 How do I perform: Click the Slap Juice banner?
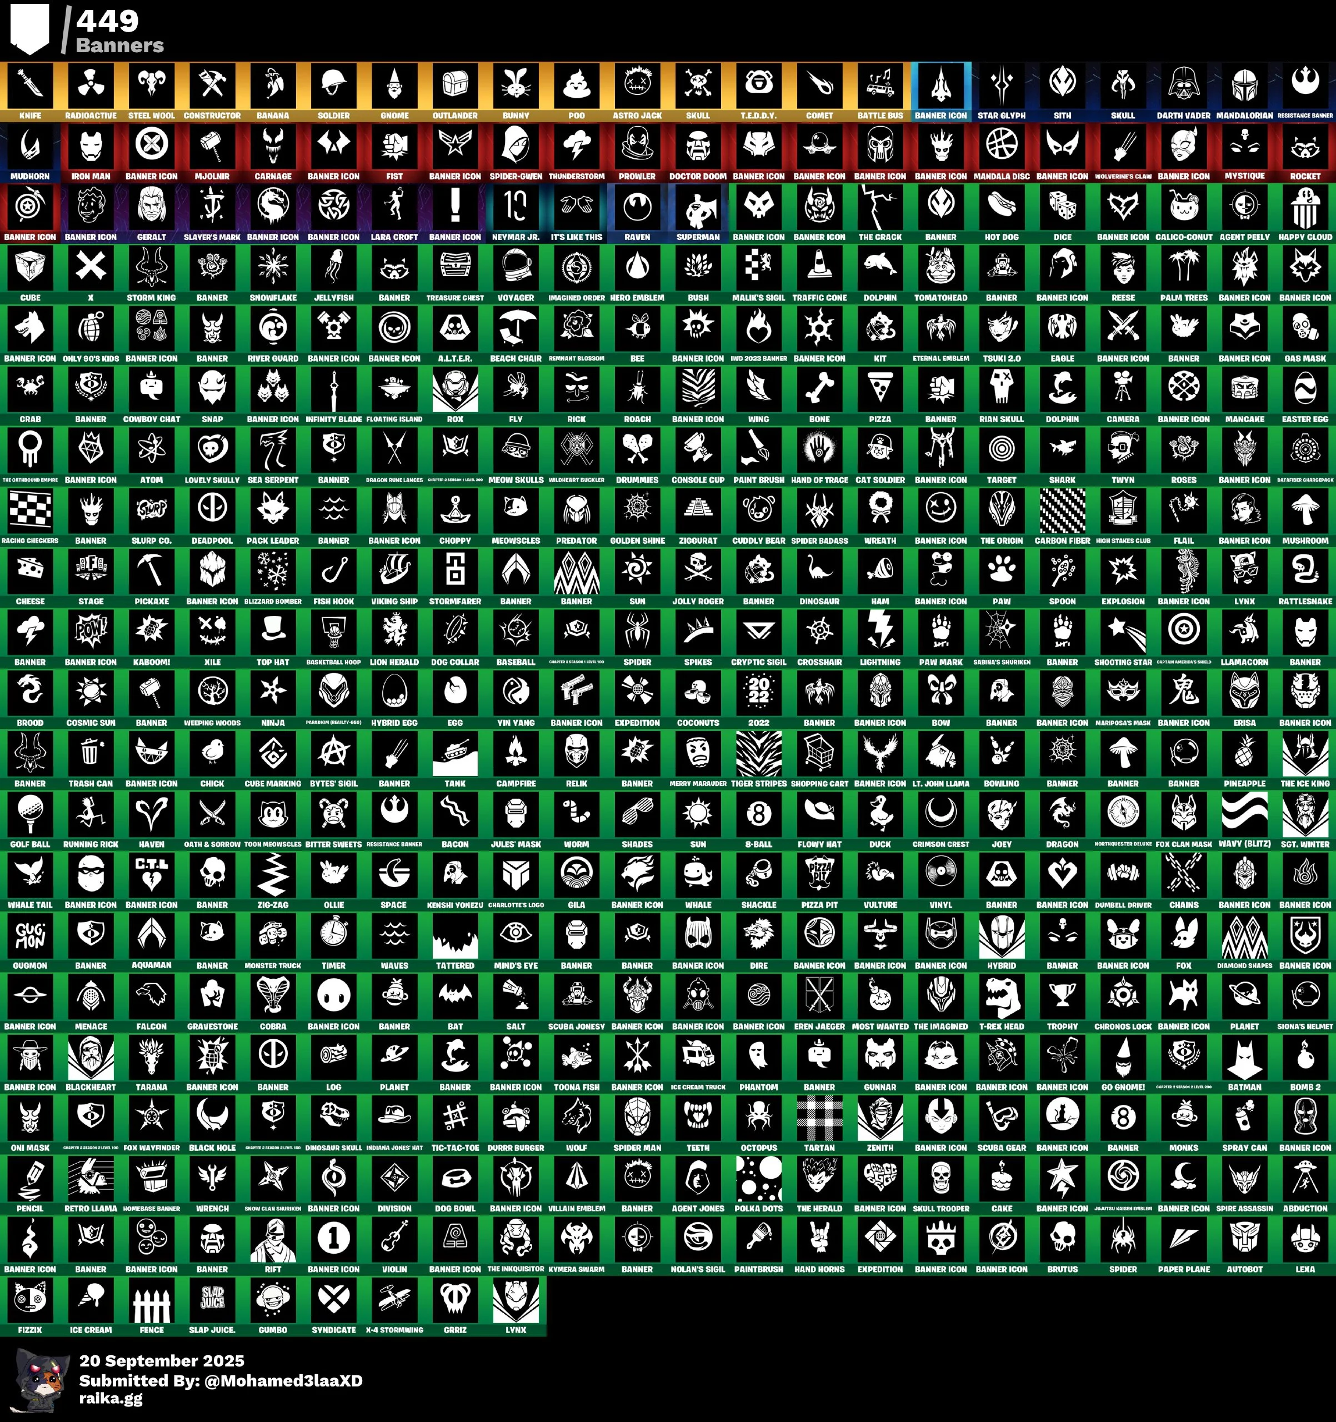click(x=212, y=1300)
